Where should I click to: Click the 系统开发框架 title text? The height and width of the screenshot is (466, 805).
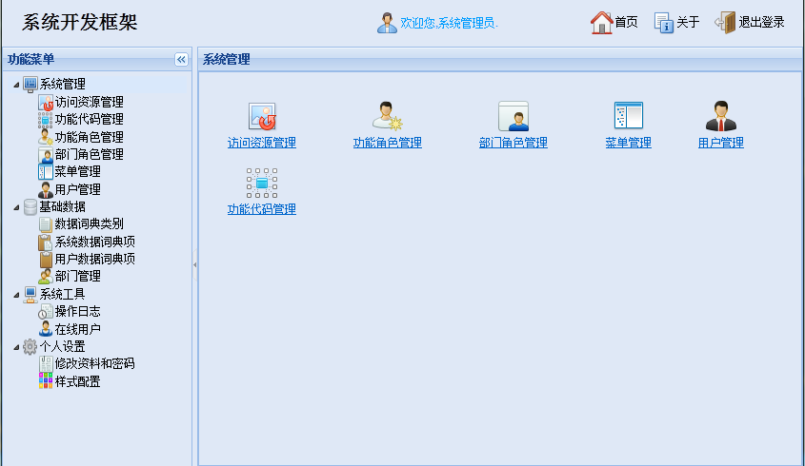[x=80, y=22]
